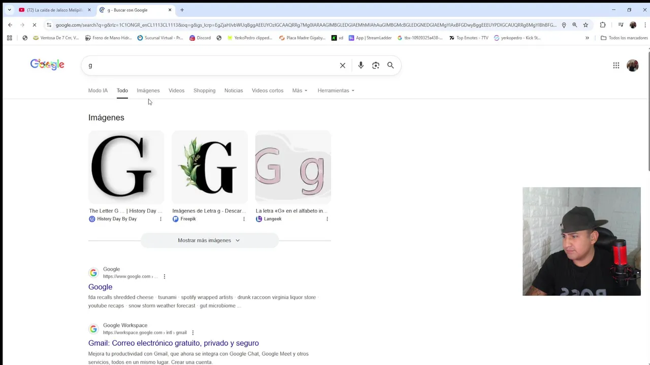
Task: Open Freno de Mano Hidr... bookmark
Action: point(108,38)
